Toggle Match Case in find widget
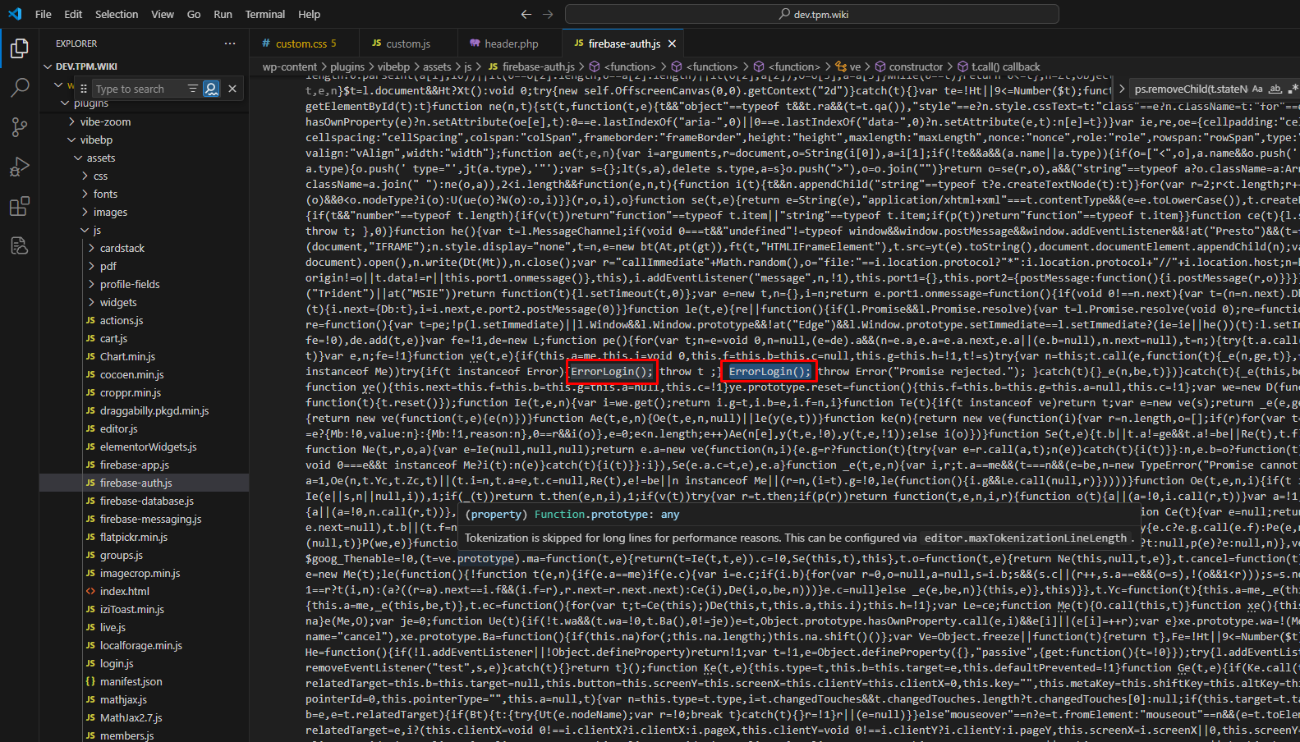Viewport: 1300px width, 742px height. click(1257, 89)
